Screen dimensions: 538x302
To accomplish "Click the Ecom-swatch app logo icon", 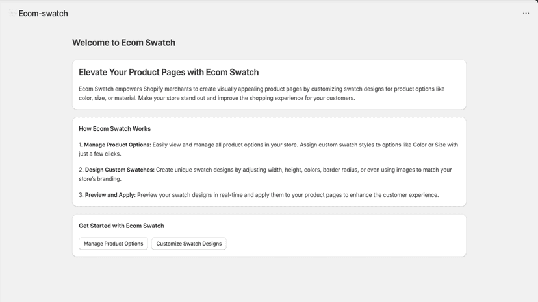I will 12,14.
